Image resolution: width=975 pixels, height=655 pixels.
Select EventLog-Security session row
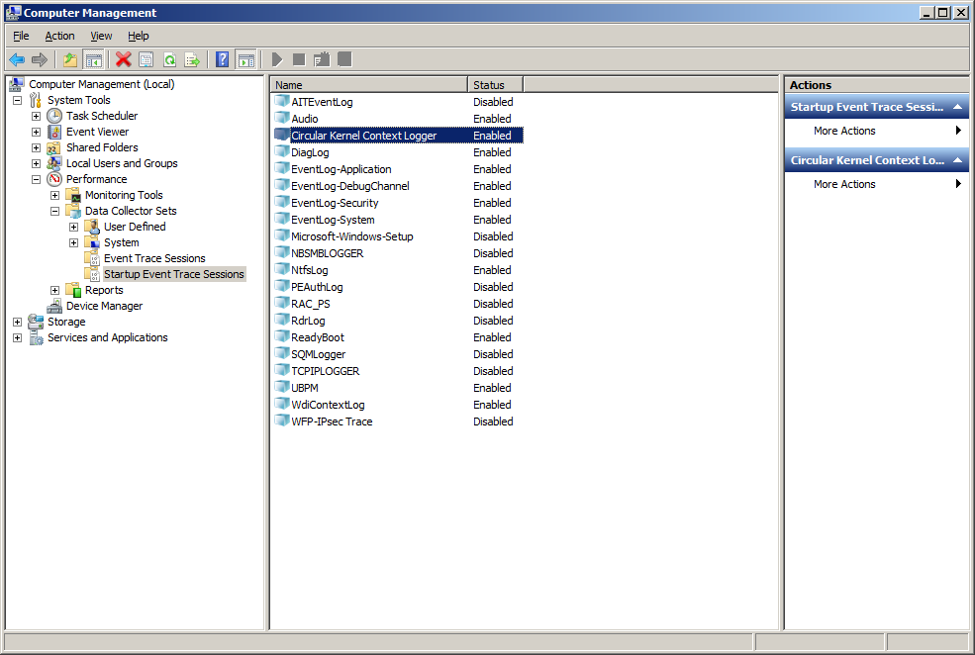(398, 203)
